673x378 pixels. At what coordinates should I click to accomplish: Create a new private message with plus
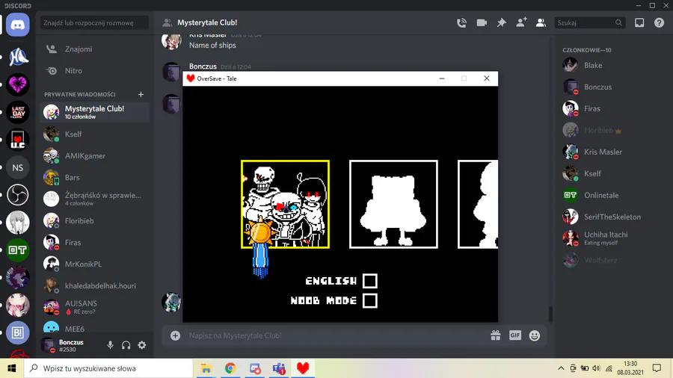tap(141, 94)
